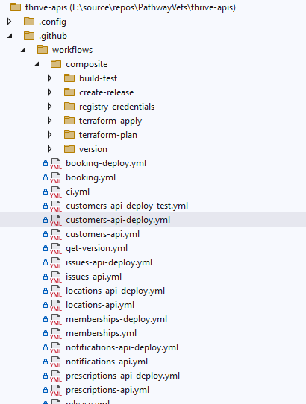Expand the registry-credentials folder arrow

coord(49,107)
